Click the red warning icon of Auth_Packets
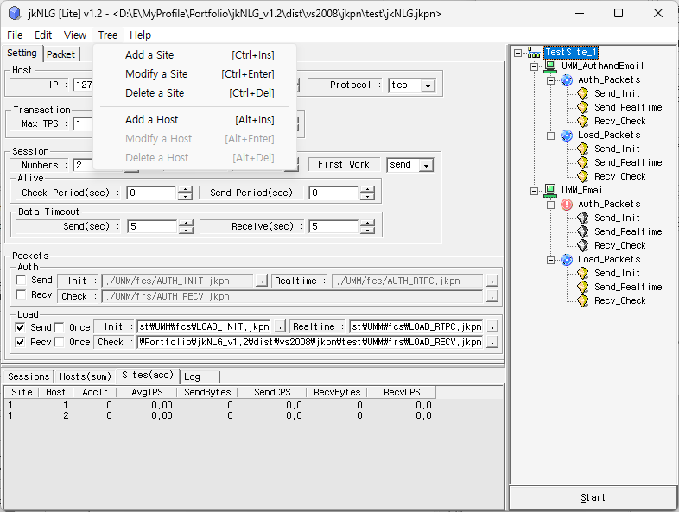This screenshot has width=679, height=512. [x=567, y=205]
